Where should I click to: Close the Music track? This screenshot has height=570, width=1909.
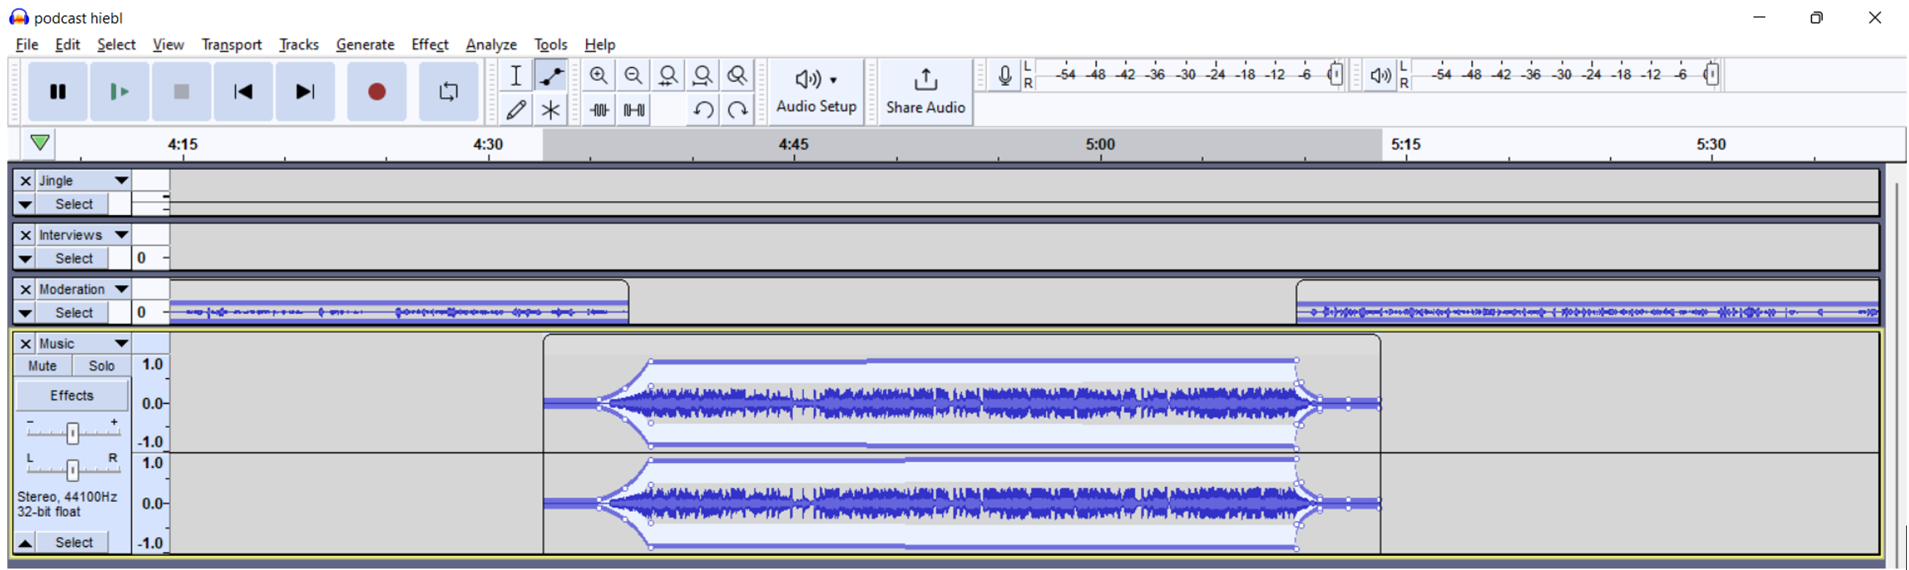coord(26,344)
